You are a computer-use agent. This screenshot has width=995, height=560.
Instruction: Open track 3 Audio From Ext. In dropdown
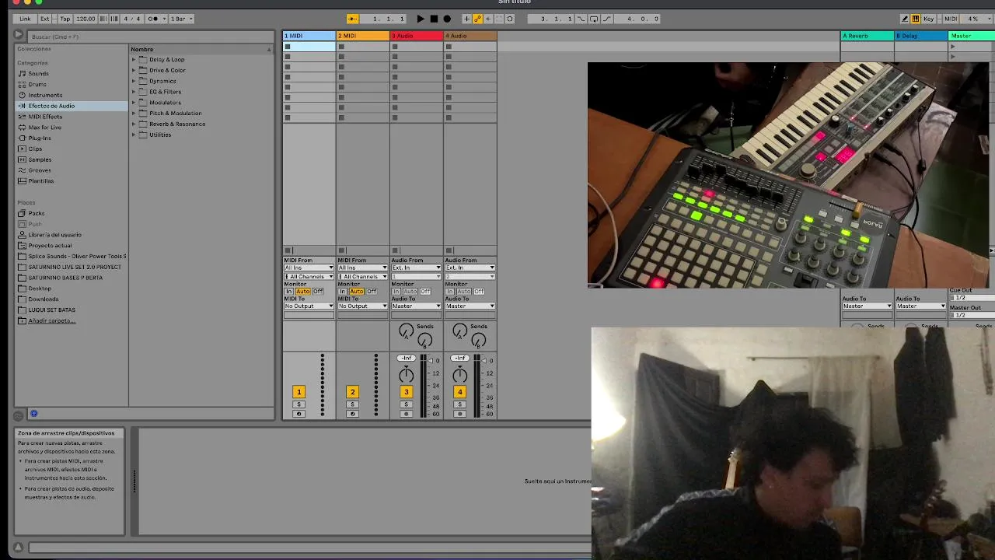click(x=416, y=268)
